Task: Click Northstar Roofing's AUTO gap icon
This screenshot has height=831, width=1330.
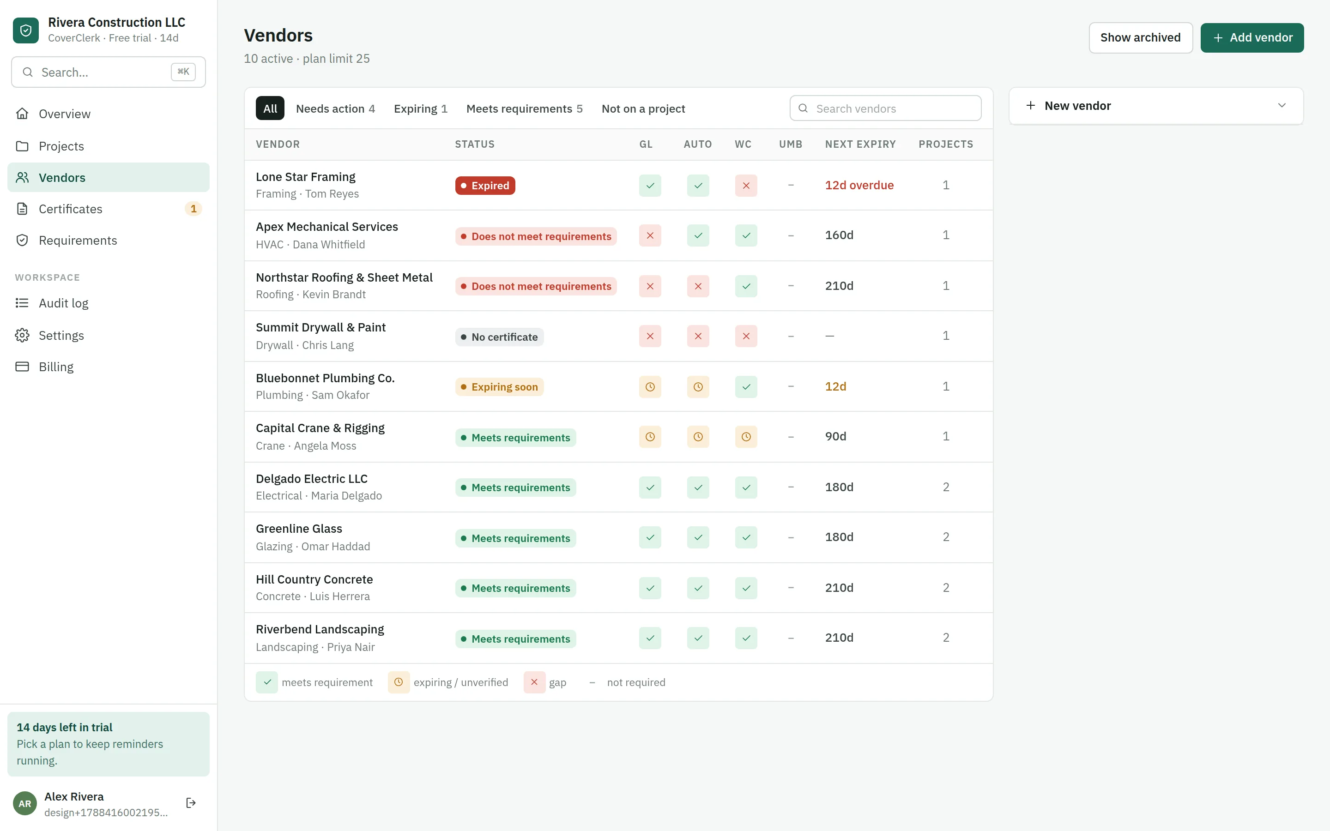Action: coord(698,286)
